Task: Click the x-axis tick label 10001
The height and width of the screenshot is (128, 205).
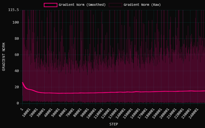Action: coord(26,112)
